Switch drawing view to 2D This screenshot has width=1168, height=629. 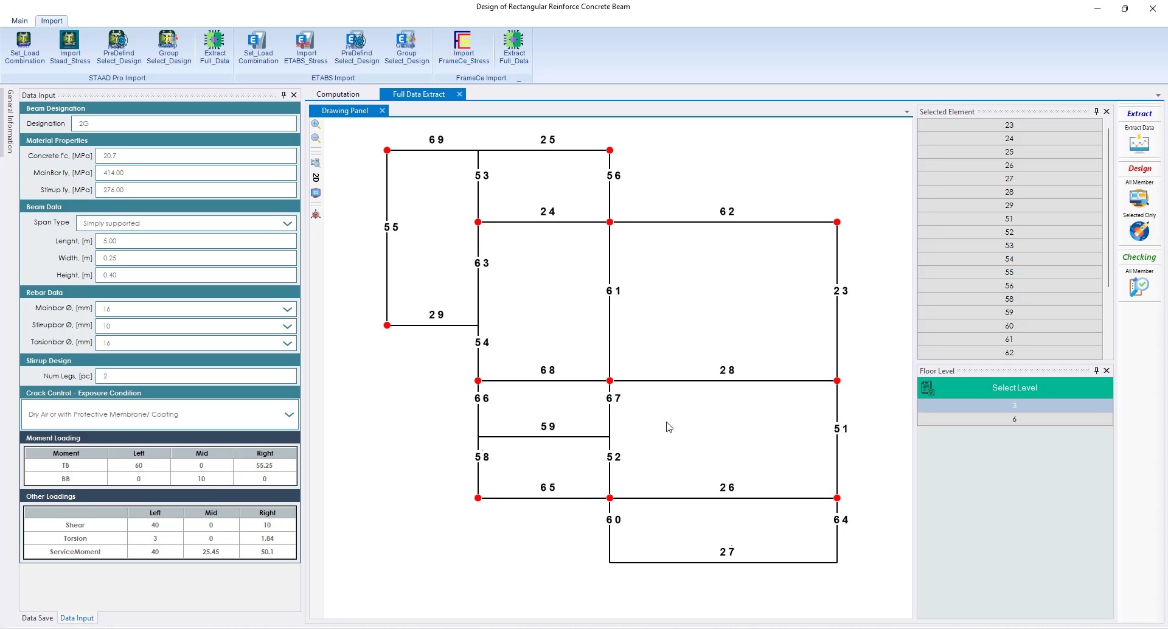click(x=316, y=178)
